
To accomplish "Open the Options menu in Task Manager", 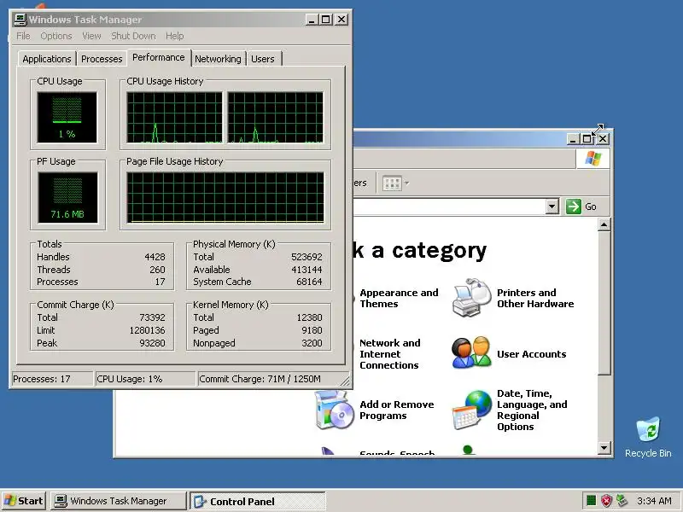I will [x=56, y=36].
